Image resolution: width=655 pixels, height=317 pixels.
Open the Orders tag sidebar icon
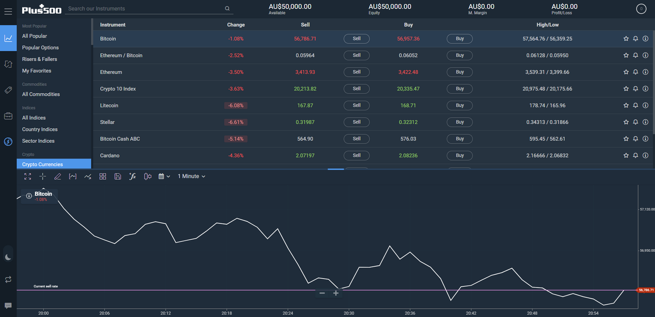point(8,90)
